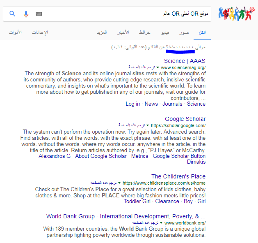This screenshot has height=243, width=258.
Task: Click the results count statistics text
Action: coord(158,47)
